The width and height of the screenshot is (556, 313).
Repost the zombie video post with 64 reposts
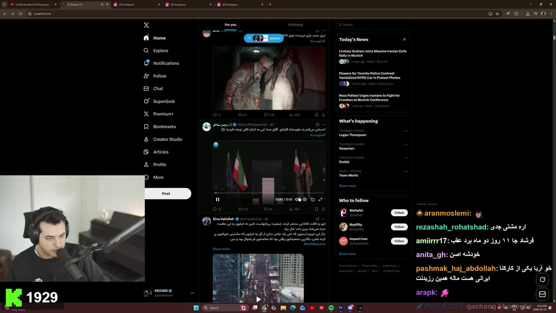coord(242,115)
